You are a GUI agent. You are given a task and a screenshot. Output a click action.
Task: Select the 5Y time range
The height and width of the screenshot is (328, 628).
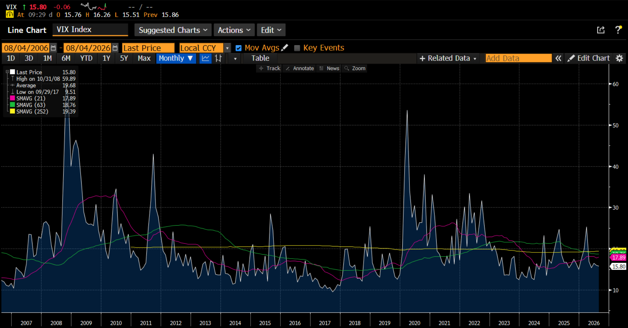click(x=124, y=58)
